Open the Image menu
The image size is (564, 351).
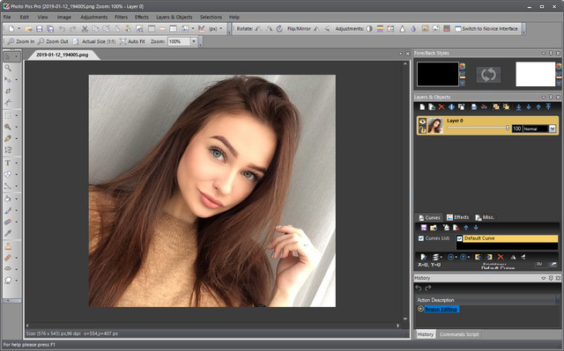pyautogui.click(x=64, y=18)
